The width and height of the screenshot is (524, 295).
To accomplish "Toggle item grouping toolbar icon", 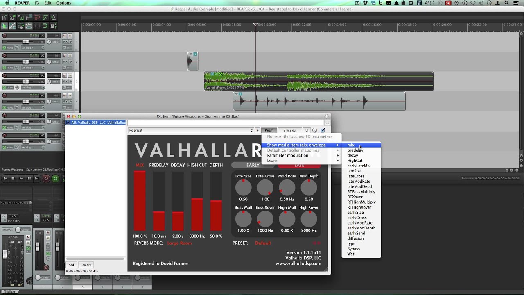I will [x=13, y=26].
